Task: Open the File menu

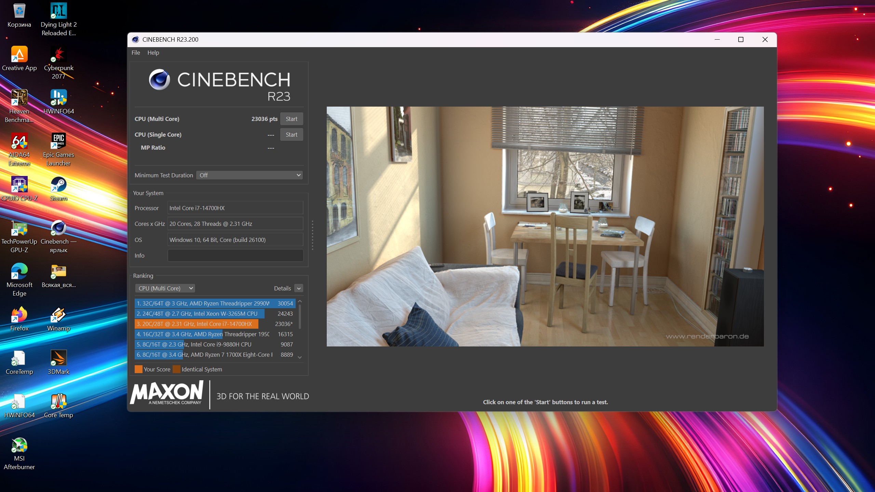Action: pos(136,53)
